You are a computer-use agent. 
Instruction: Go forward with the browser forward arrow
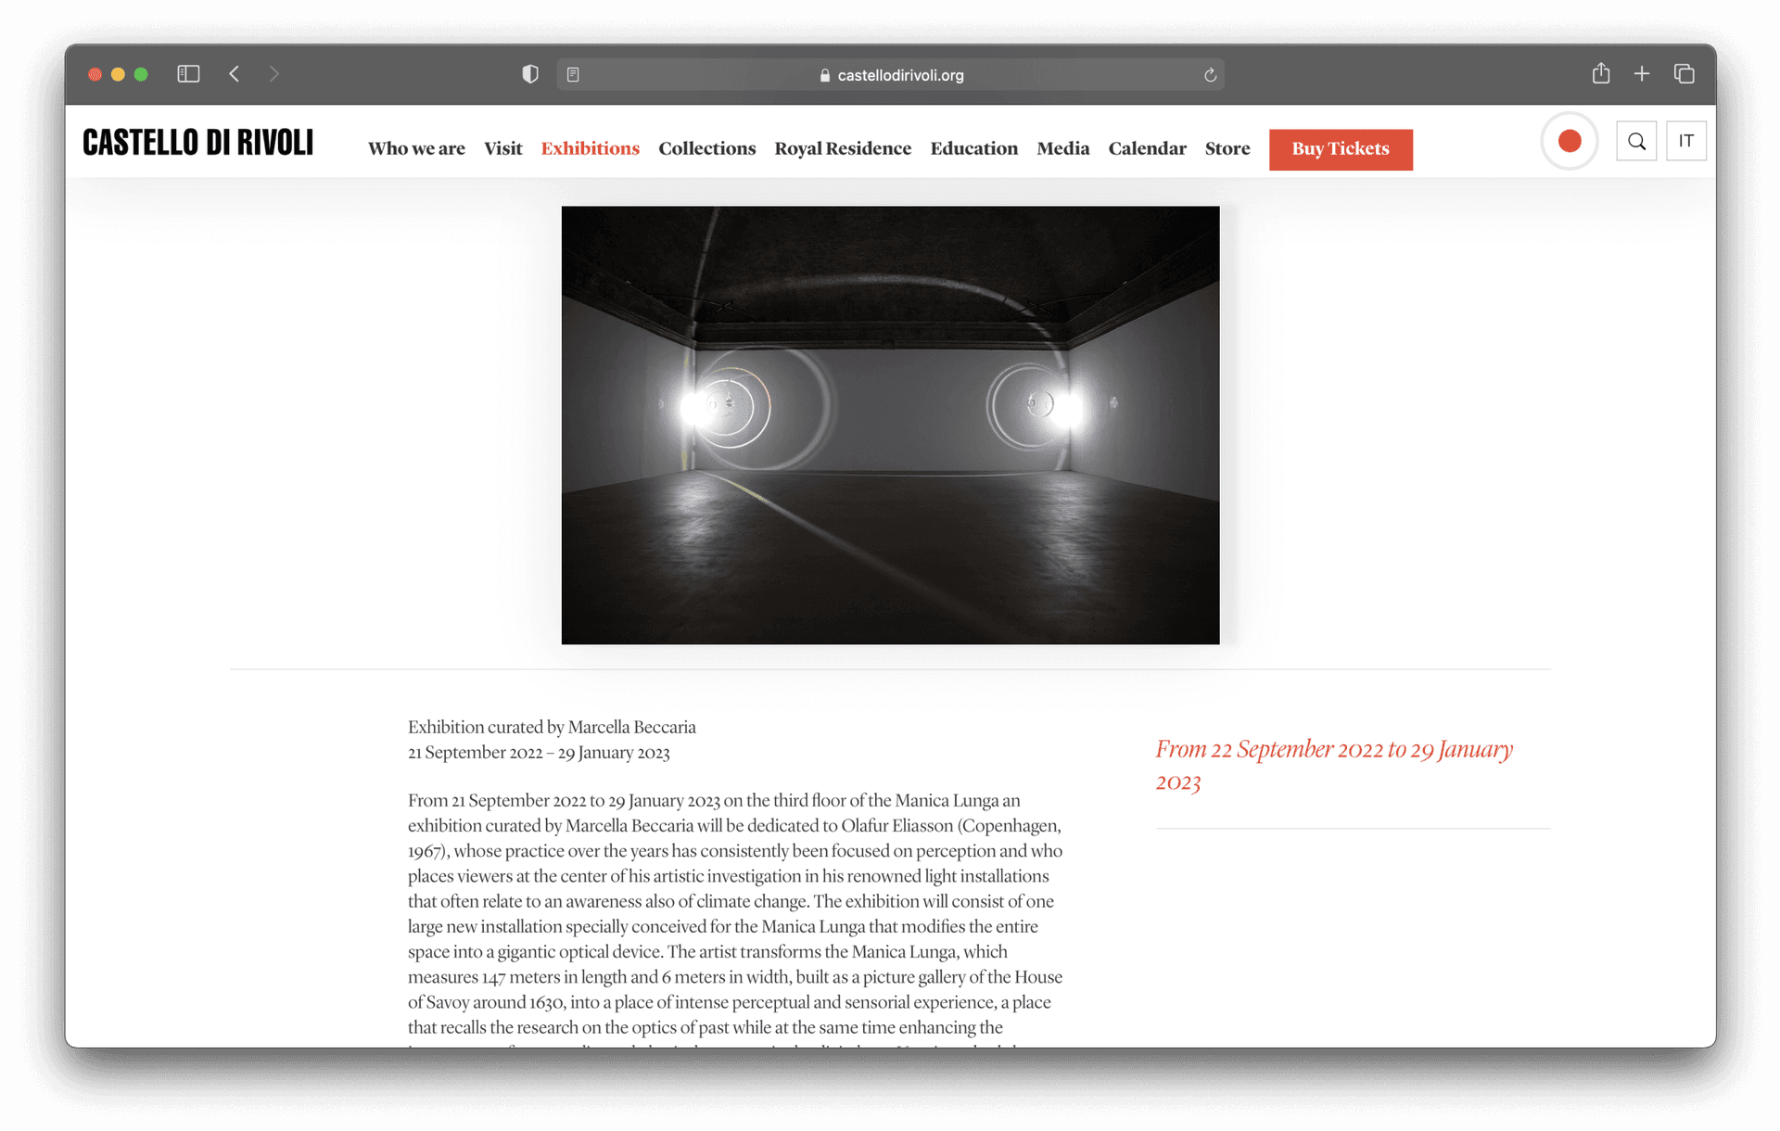pos(273,74)
